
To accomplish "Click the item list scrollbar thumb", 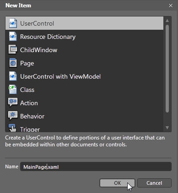I will tap(167, 69).
